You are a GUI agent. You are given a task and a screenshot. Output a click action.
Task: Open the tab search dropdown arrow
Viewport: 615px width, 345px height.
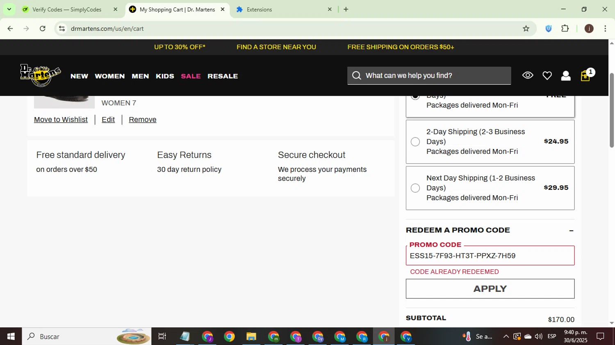click(x=9, y=9)
